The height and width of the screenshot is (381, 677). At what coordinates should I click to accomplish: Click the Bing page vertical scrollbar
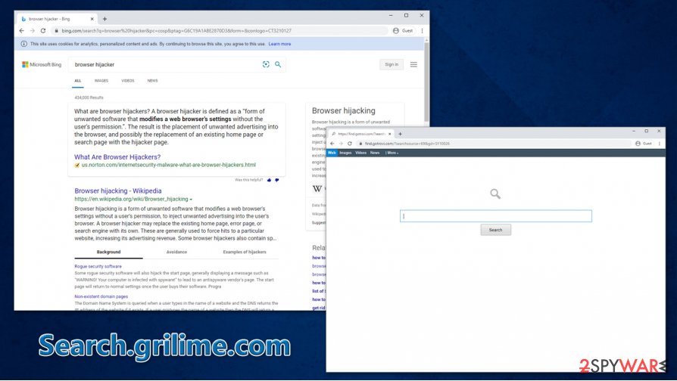[426, 82]
